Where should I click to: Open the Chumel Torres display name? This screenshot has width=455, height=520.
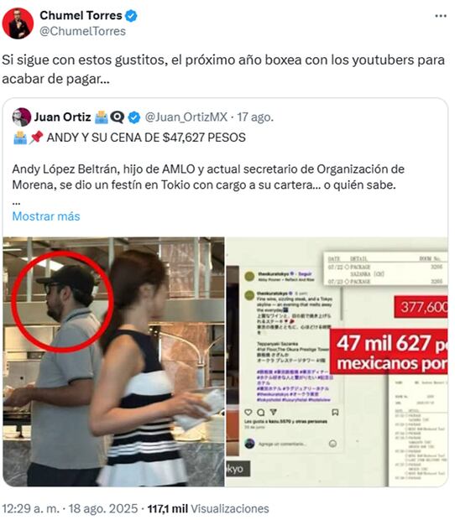(81, 16)
